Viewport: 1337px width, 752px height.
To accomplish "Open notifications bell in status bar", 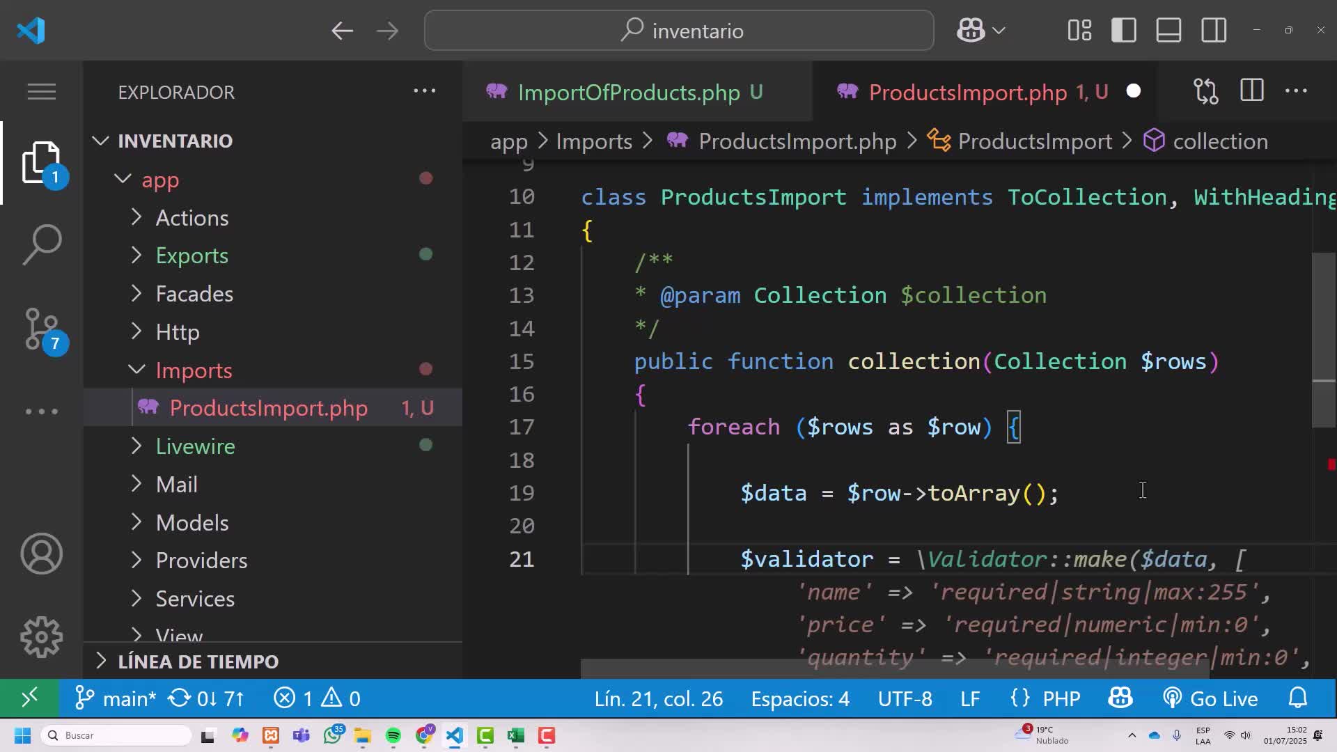I will [x=1298, y=698].
